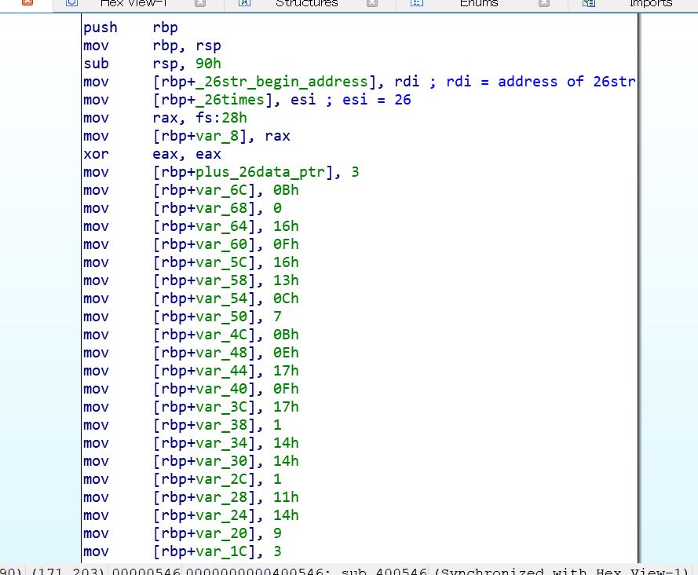Select value 9 on var_20 line
698x575 pixels.
[x=277, y=533]
